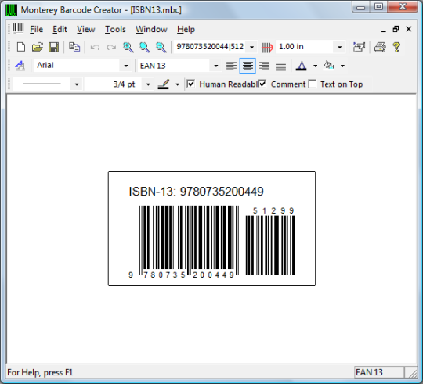Click the first magnifier zoom icon
The image size is (423, 384).
click(128, 47)
